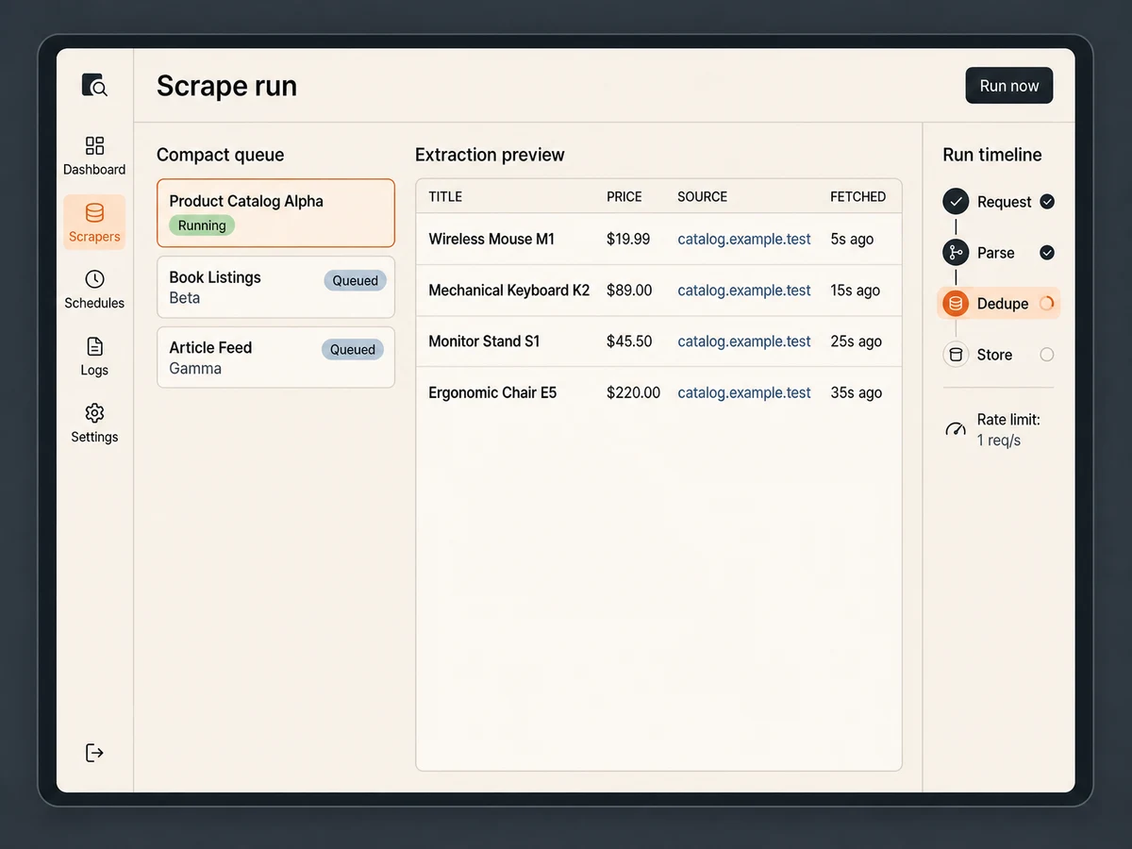Image resolution: width=1132 pixels, height=849 pixels.
Task: Click the Store pending status circle
Action: click(1047, 355)
